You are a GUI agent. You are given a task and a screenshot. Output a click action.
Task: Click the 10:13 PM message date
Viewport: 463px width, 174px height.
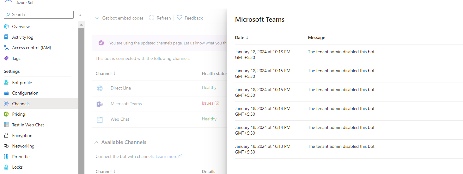[263, 149]
